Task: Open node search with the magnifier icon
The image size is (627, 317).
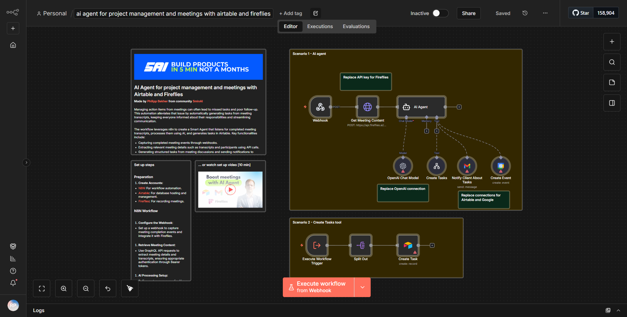Action: tap(612, 62)
